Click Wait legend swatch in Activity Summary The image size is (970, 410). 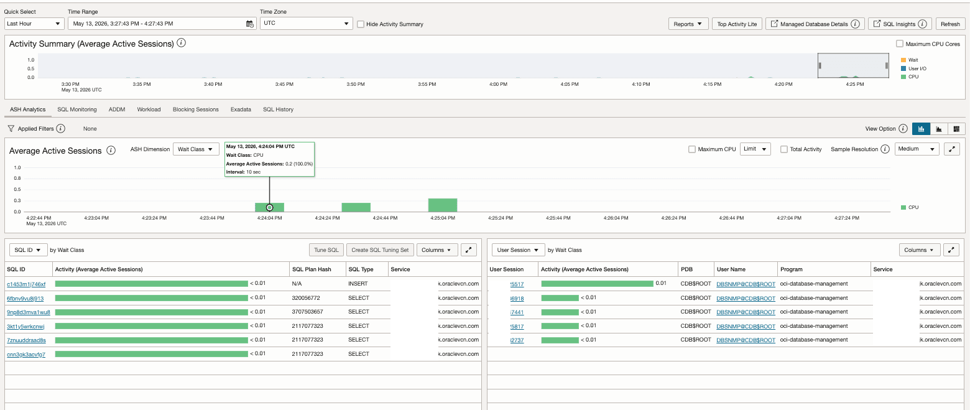903,60
